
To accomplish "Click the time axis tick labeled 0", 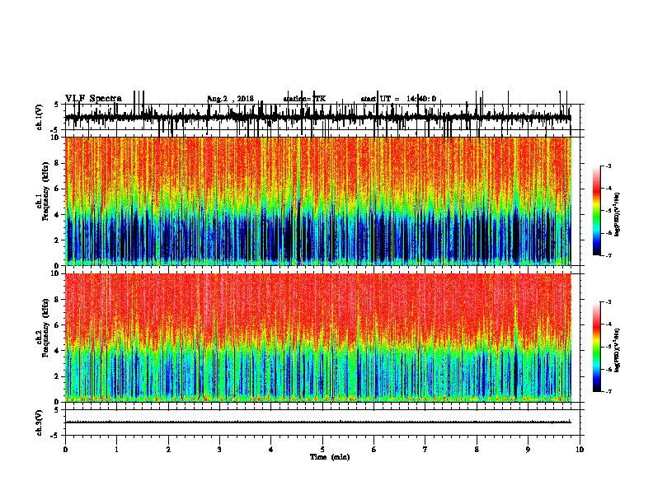I will click(x=65, y=450).
